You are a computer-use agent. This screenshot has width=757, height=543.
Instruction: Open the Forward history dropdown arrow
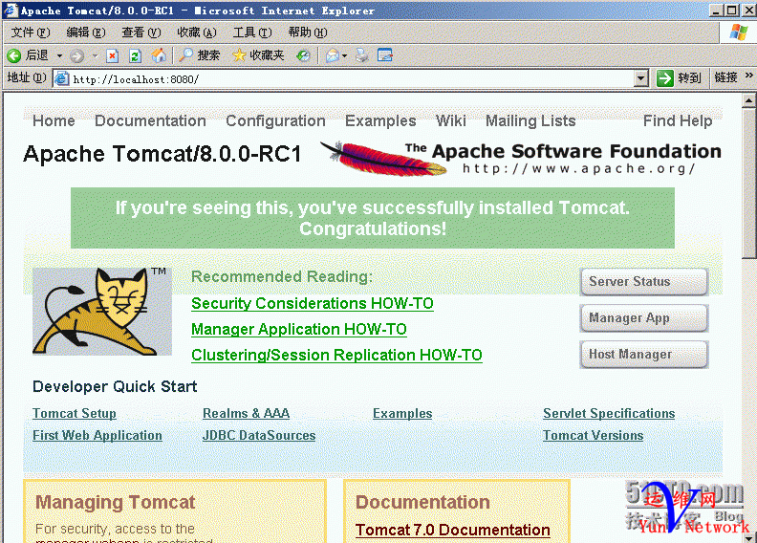(95, 56)
